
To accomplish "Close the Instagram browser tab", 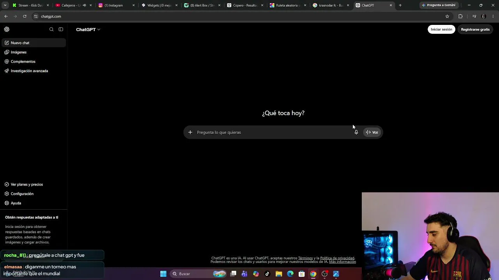I will (134, 5).
